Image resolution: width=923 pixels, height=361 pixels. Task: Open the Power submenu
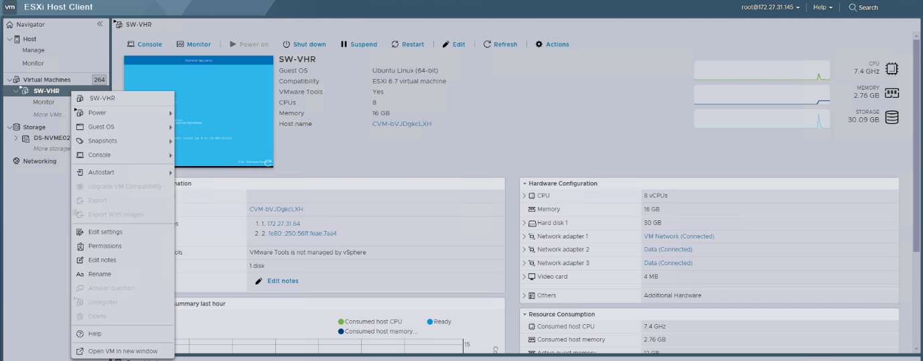[123, 113]
